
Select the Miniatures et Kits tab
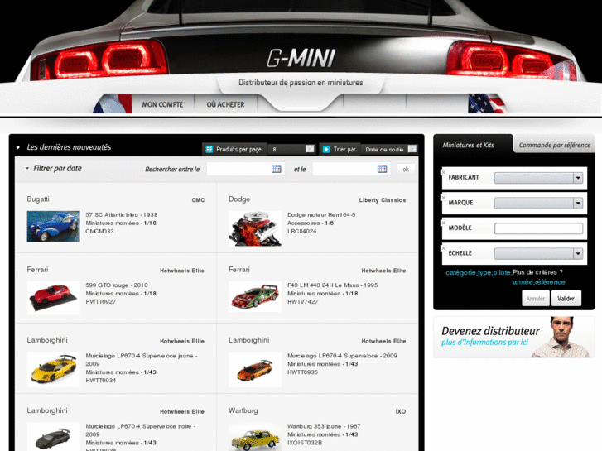point(469,145)
